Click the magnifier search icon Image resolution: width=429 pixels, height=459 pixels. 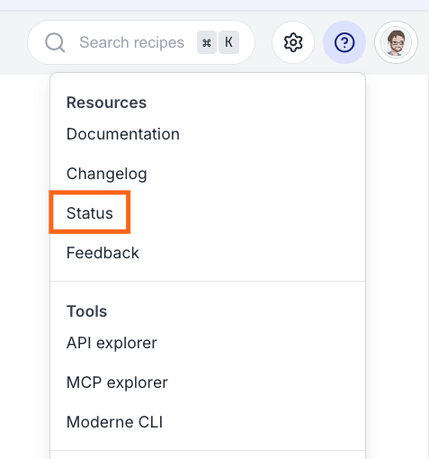click(55, 42)
